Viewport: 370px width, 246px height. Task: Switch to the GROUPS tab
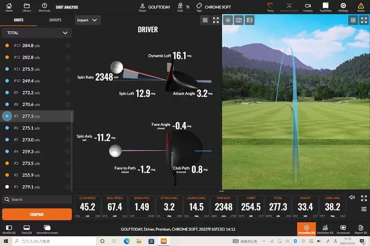click(55, 20)
